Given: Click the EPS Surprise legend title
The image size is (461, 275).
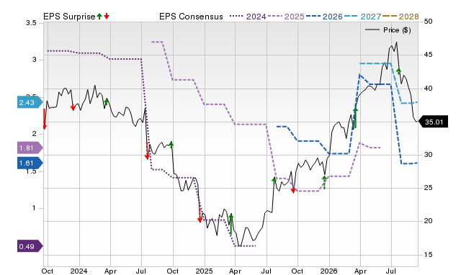Looking at the screenshot, I should [x=69, y=17].
